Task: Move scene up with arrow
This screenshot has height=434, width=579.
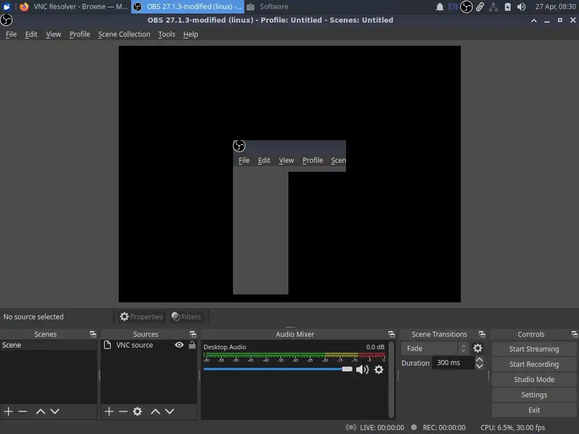Action: (x=41, y=411)
